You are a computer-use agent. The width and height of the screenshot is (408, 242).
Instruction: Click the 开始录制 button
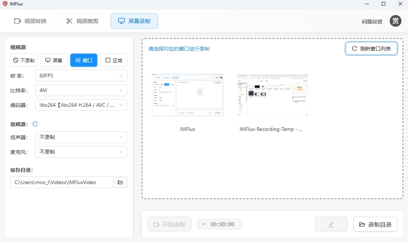169,224
